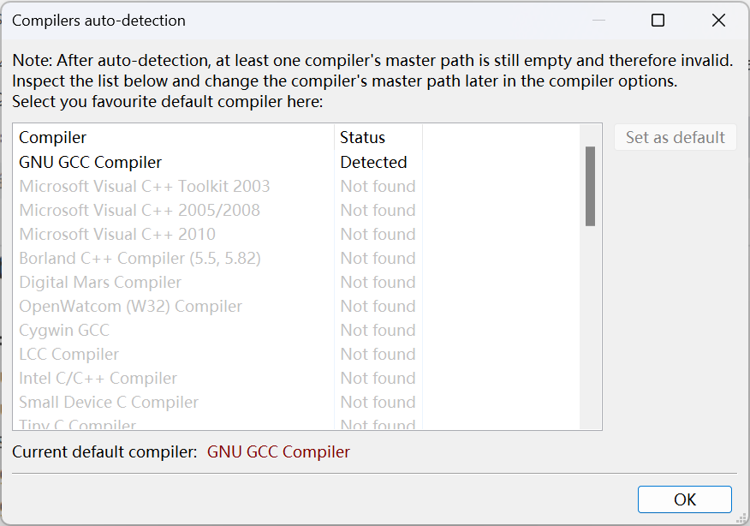Confirm the dialog with OK
The height and width of the screenshot is (526, 750).
click(684, 499)
